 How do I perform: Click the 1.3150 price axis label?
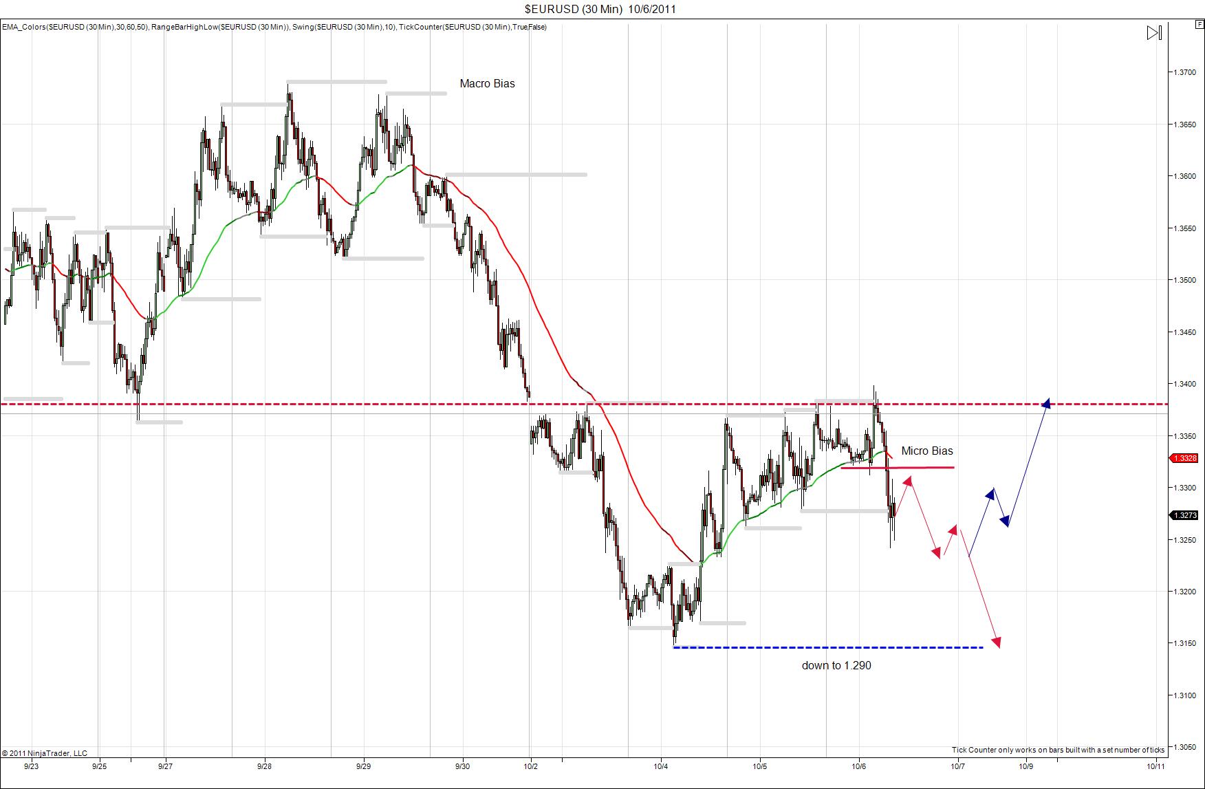1184,643
